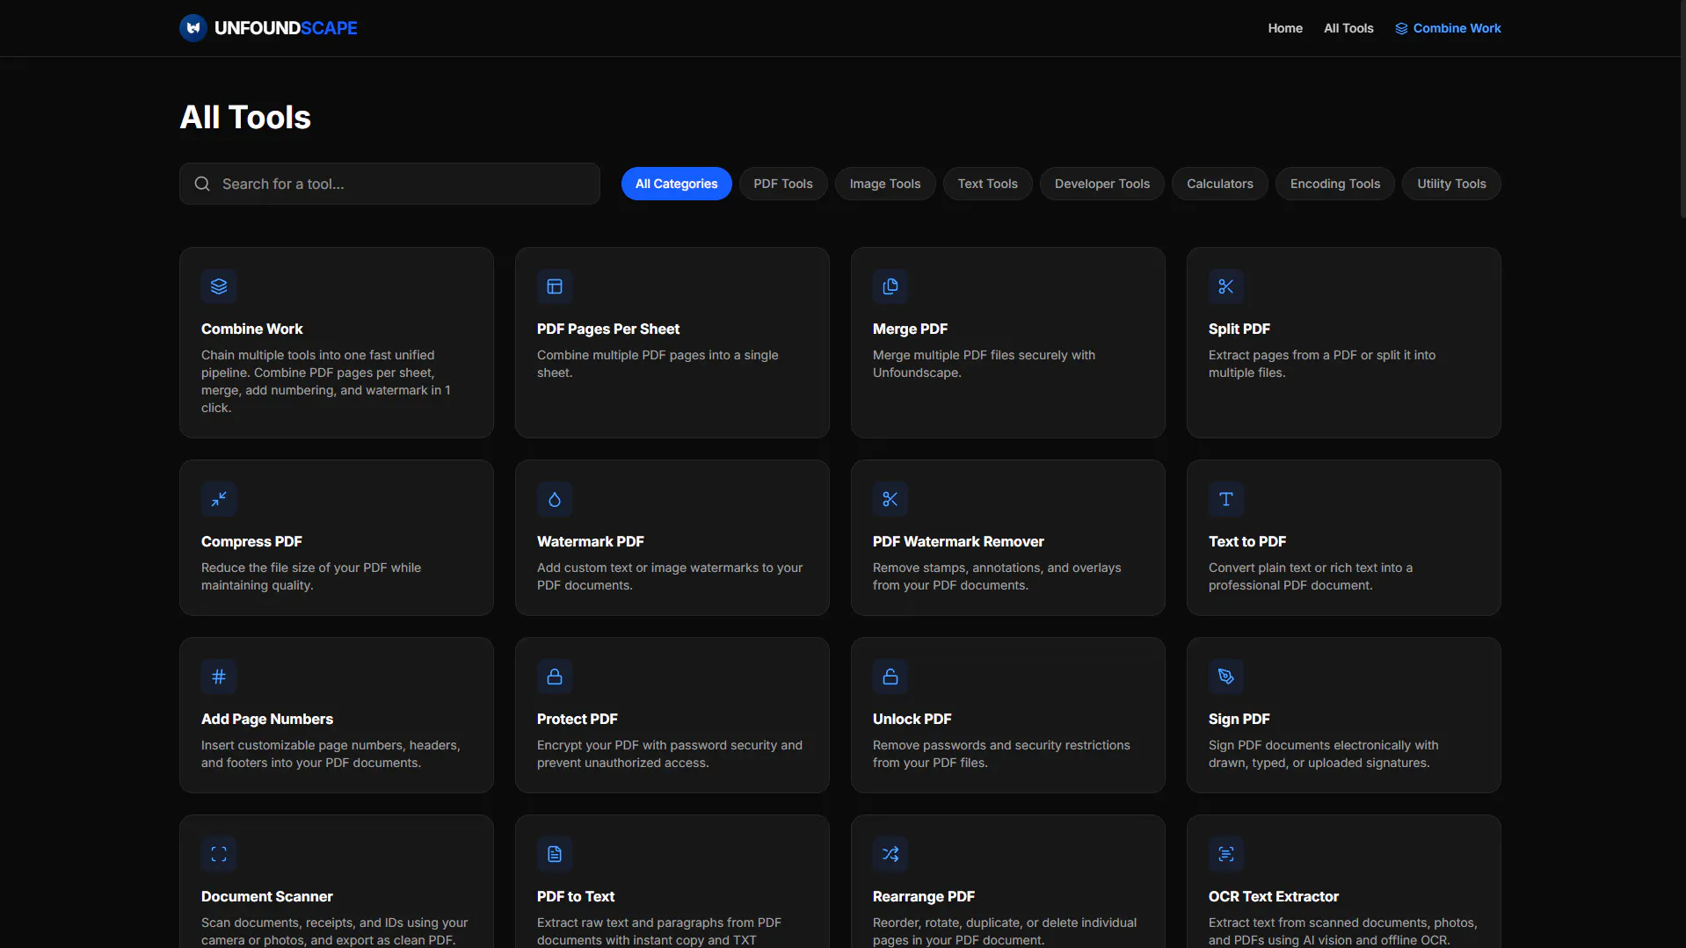
Task: Open the Watermark PDF card title
Action: [590, 541]
